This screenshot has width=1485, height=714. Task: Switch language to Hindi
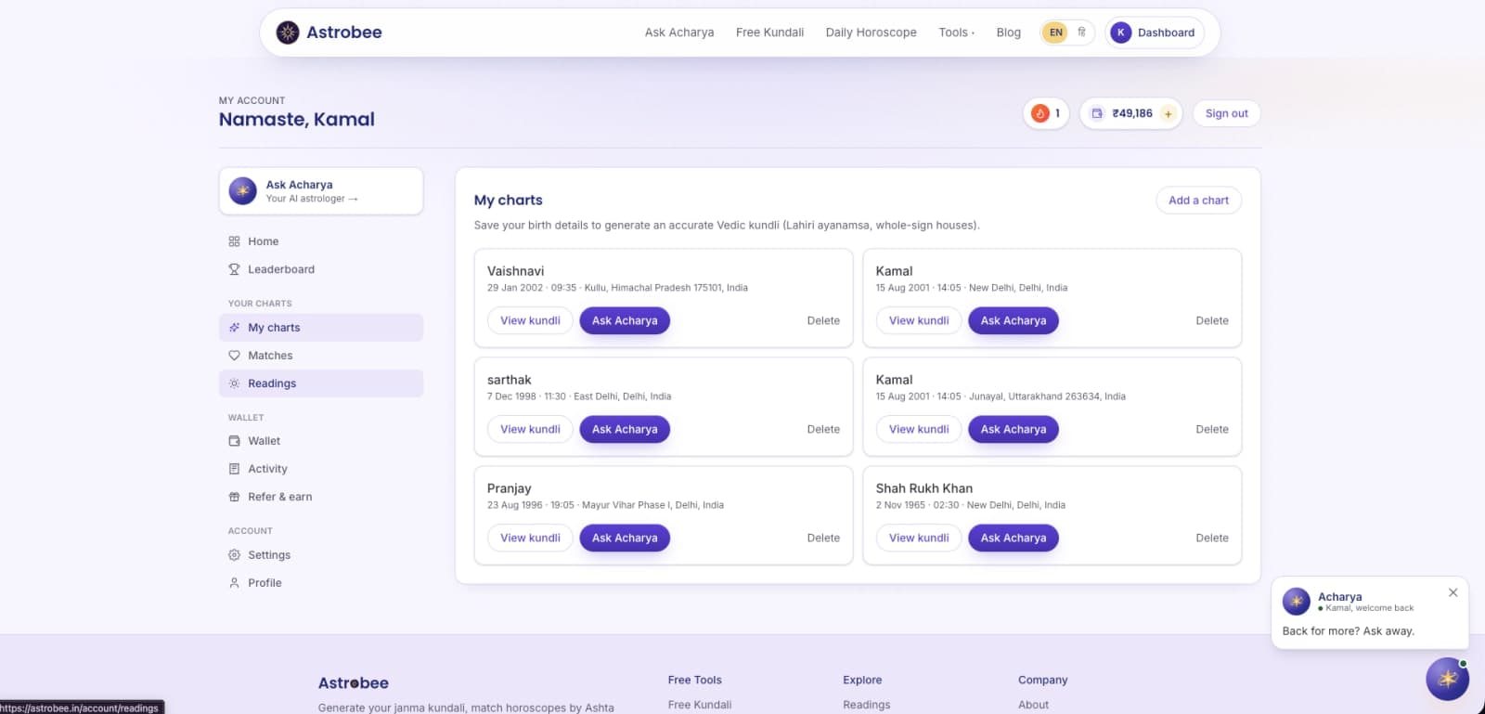1081,32
